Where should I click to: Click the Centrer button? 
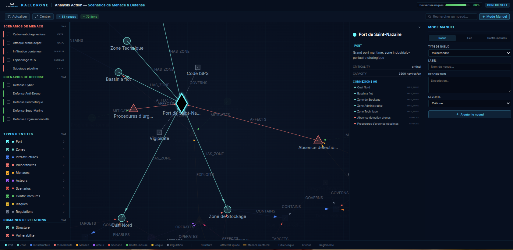[43, 17]
